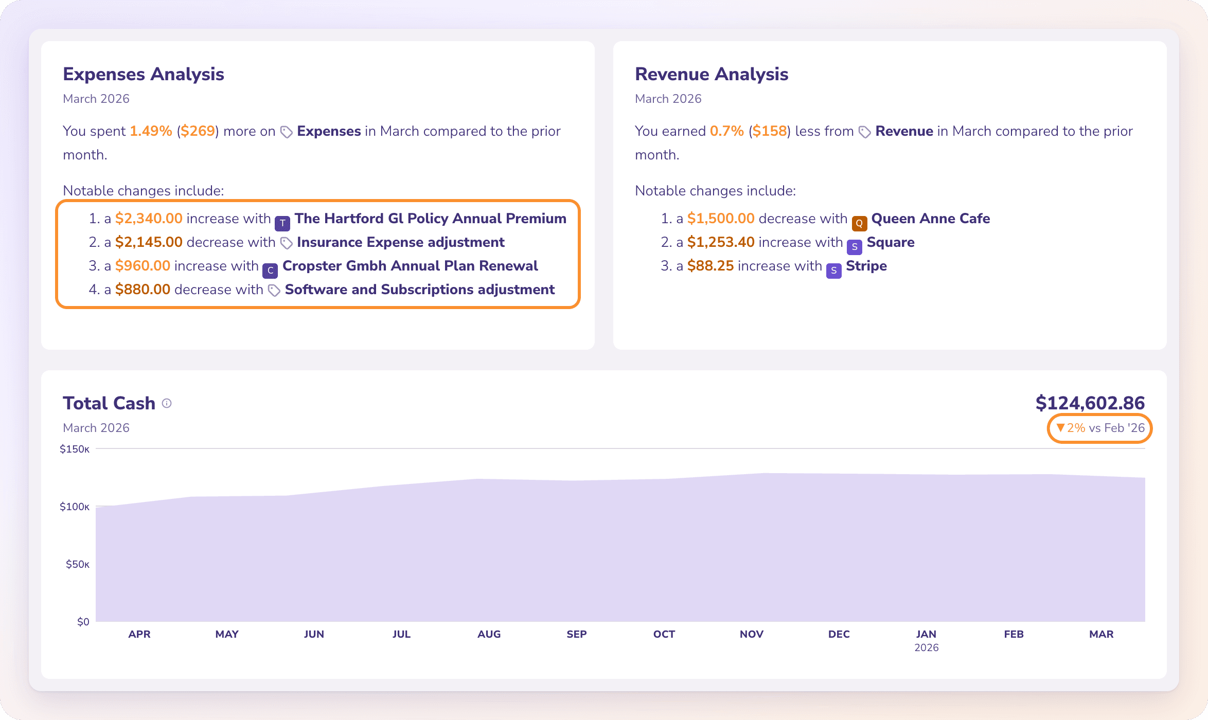Image resolution: width=1208 pixels, height=720 pixels.
Task: Open the Square revenue link
Action: point(891,242)
